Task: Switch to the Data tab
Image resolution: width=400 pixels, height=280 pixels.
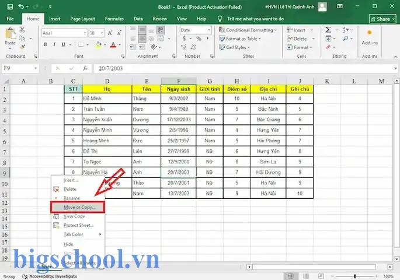Action: click(x=138, y=19)
